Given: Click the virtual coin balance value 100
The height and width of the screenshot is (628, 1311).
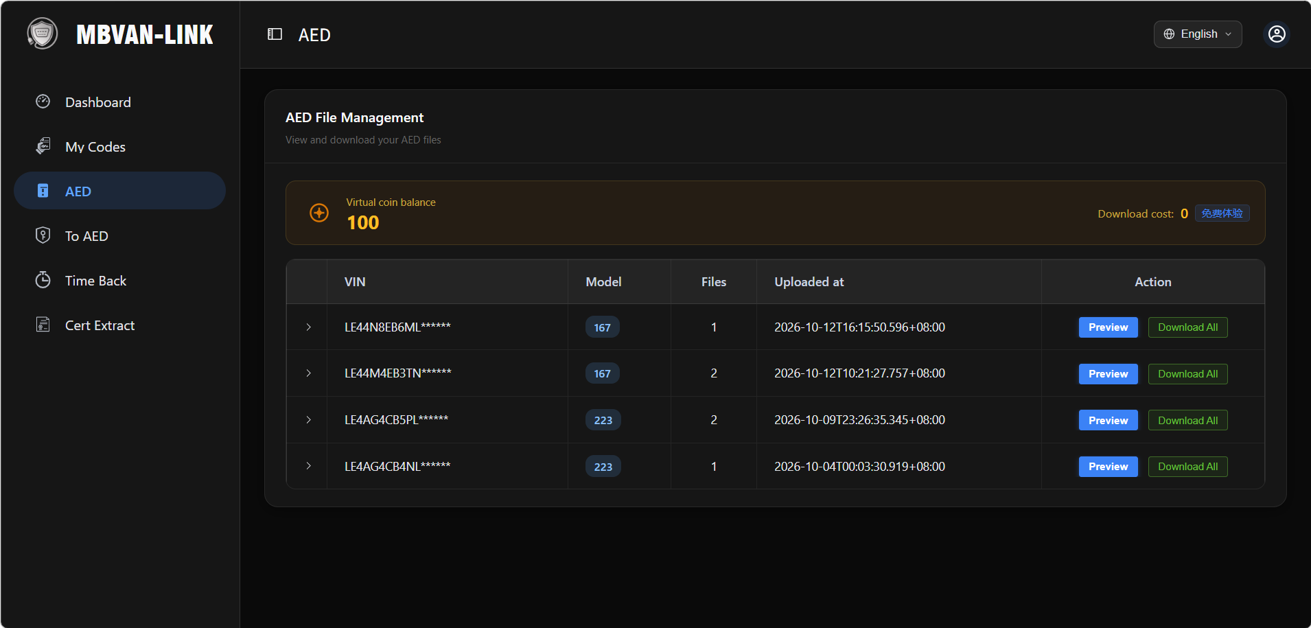Looking at the screenshot, I should (362, 222).
